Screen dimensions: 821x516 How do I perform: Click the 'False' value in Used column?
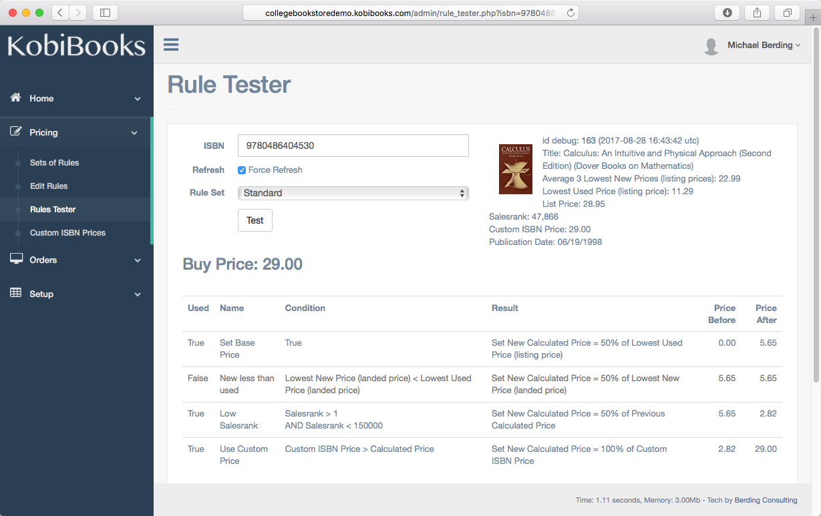(x=198, y=378)
